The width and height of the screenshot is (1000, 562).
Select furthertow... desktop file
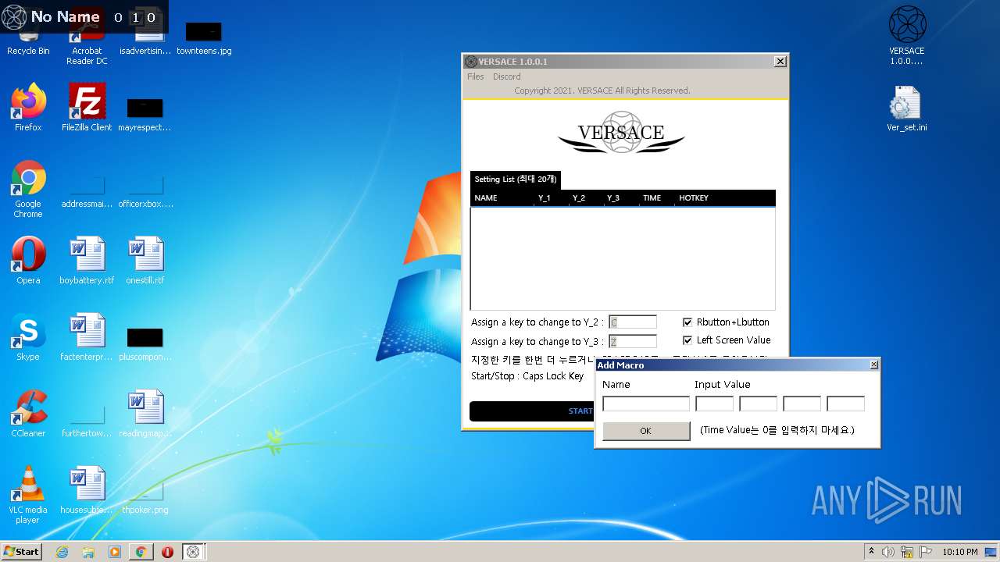click(87, 420)
